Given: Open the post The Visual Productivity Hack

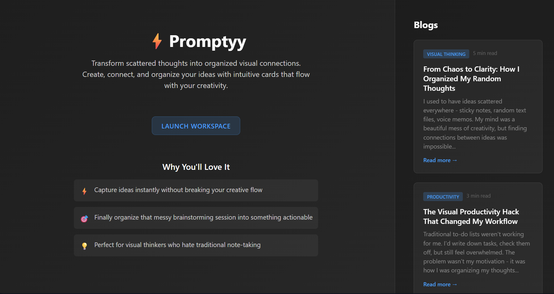Looking at the screenshot, I should tap(471, 216).
